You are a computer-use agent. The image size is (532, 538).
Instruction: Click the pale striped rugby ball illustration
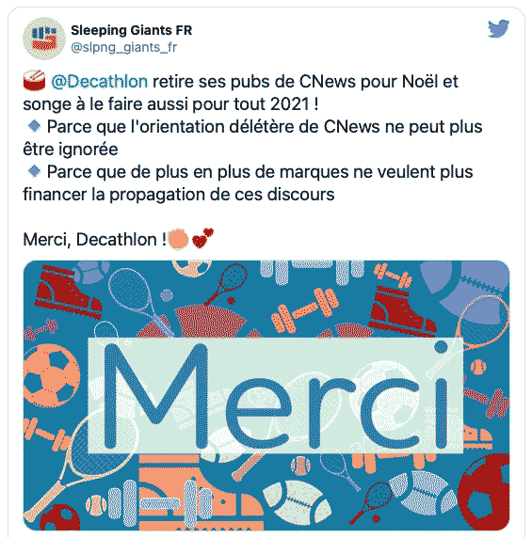pos(297,502)
